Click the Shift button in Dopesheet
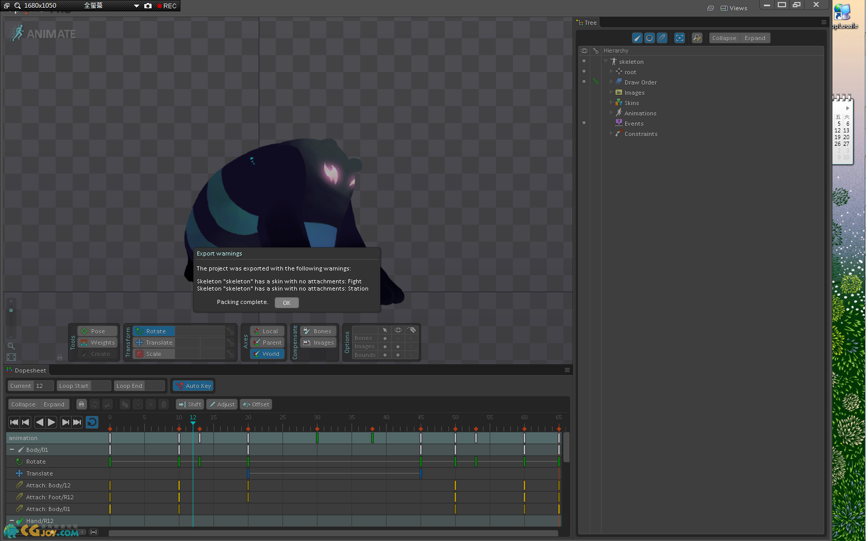868x541 pixels. [x=190, y=404]
